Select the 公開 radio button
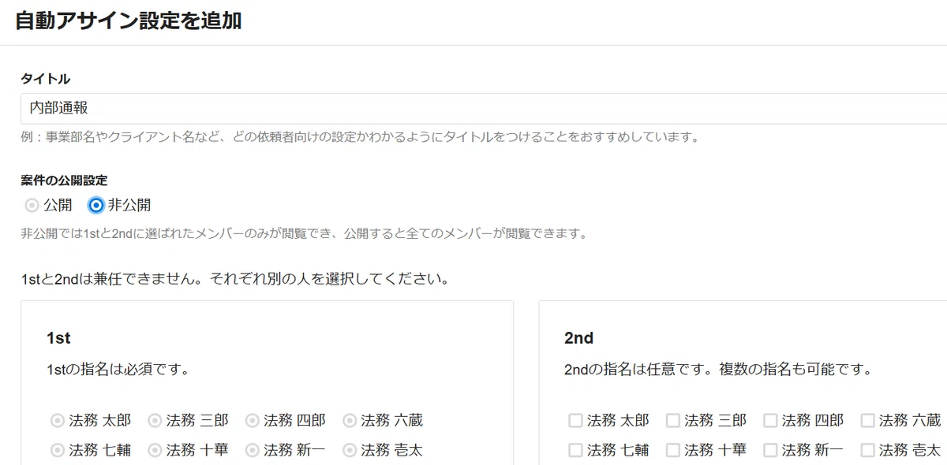This screenshot has height=465, width=947. click(x=32, y=206)
